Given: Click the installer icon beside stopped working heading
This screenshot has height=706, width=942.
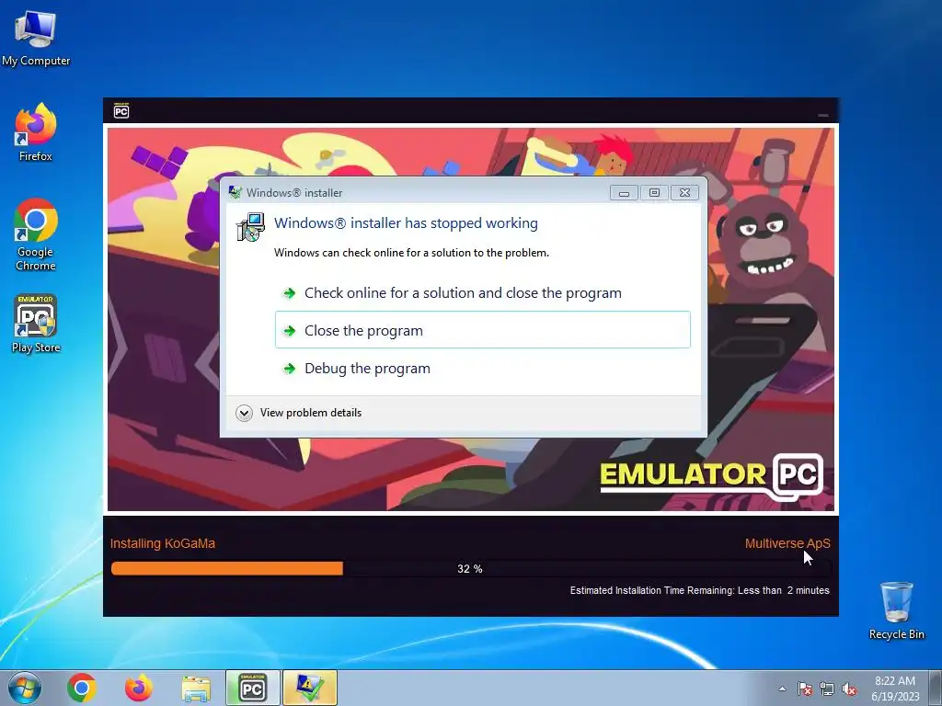Looking at the screenshot, I should point(250,228).
